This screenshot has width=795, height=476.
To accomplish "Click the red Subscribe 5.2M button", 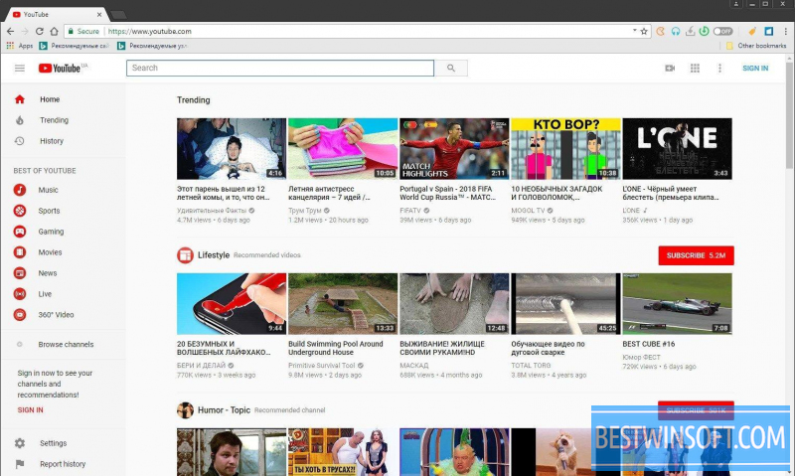I will (x=696, y=255).
